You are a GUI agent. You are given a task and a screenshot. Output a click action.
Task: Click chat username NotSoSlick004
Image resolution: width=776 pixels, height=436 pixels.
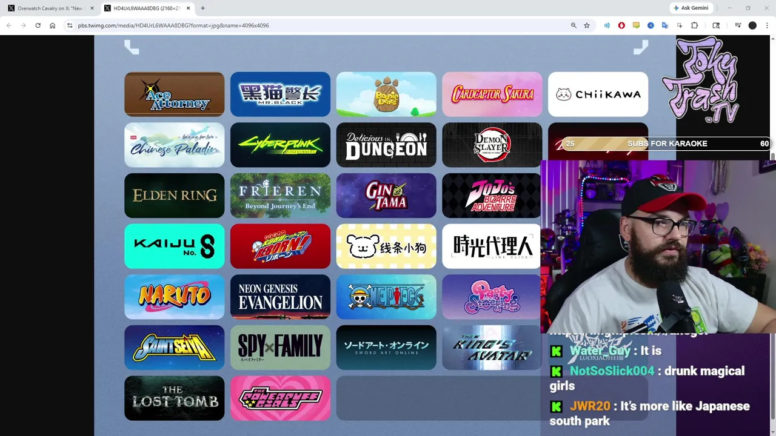pos(612,371)
